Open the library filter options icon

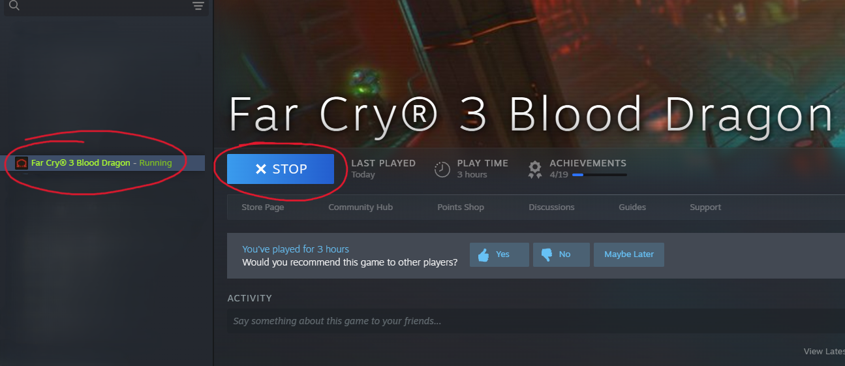coord(198,6)
